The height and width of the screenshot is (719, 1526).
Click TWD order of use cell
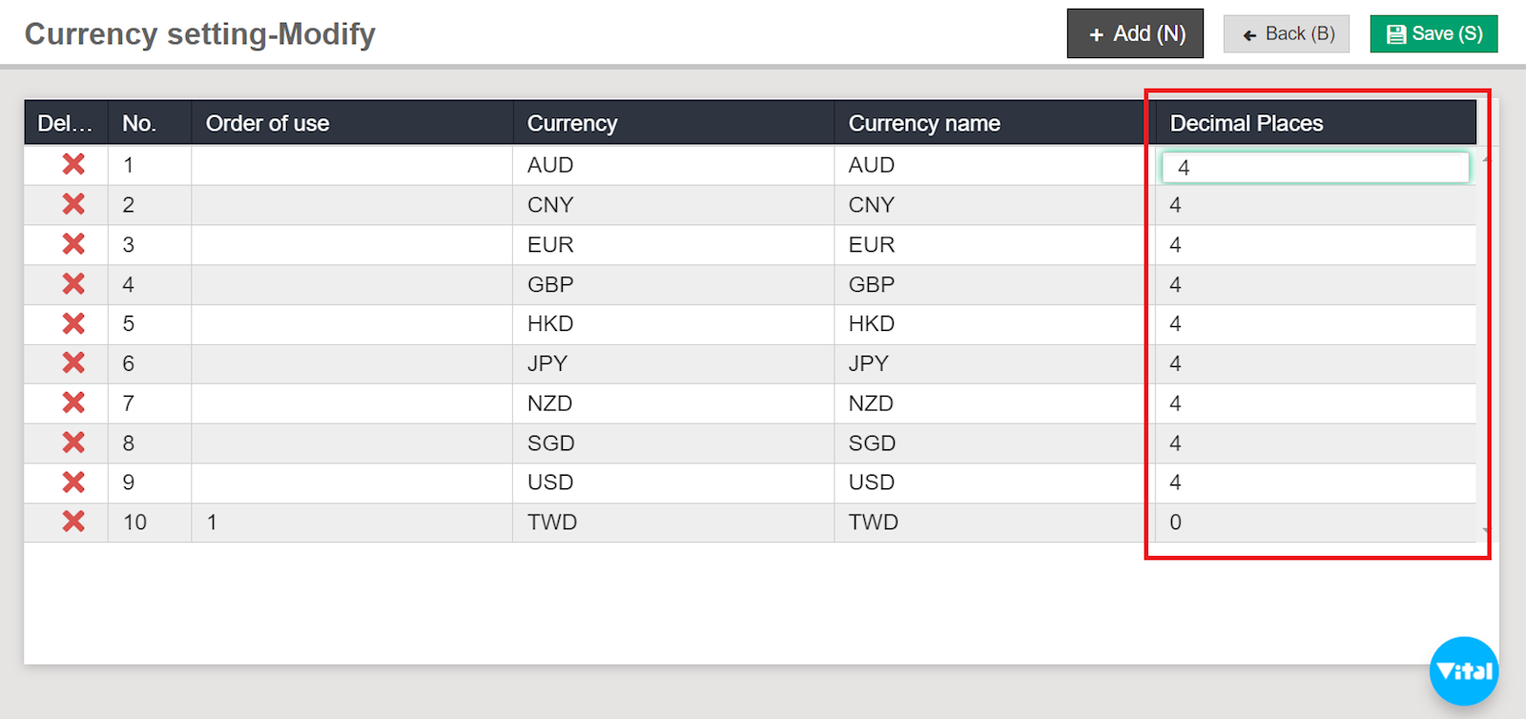(x=351, y=522)
